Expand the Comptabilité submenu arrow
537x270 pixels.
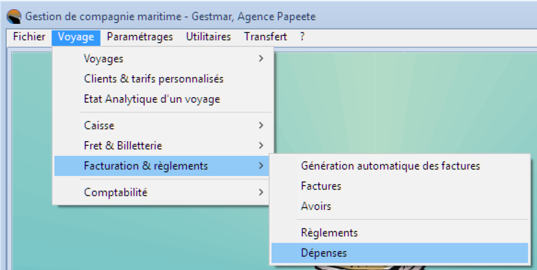[x=261, y=192]
